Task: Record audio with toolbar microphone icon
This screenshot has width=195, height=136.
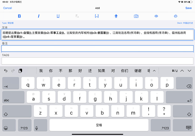Action: (116, 16)
